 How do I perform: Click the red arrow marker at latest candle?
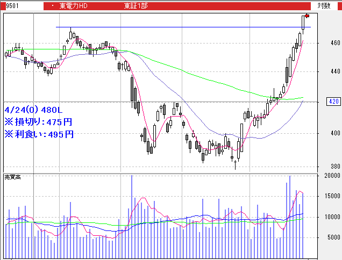point(307,16)
